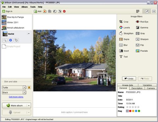Select the Empty Project entry
This screenshot has height=122, width=158.
pyautogui.click(x=11, y=46)
